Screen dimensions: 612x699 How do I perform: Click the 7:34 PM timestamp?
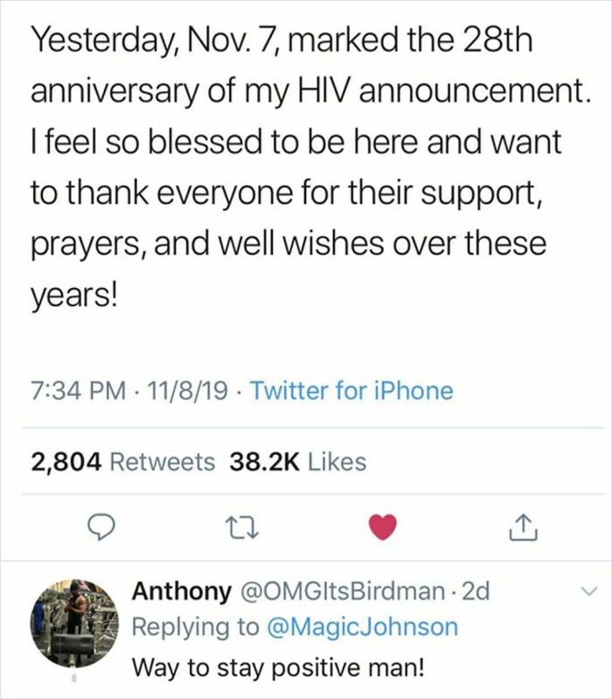[x=79, y=390]
